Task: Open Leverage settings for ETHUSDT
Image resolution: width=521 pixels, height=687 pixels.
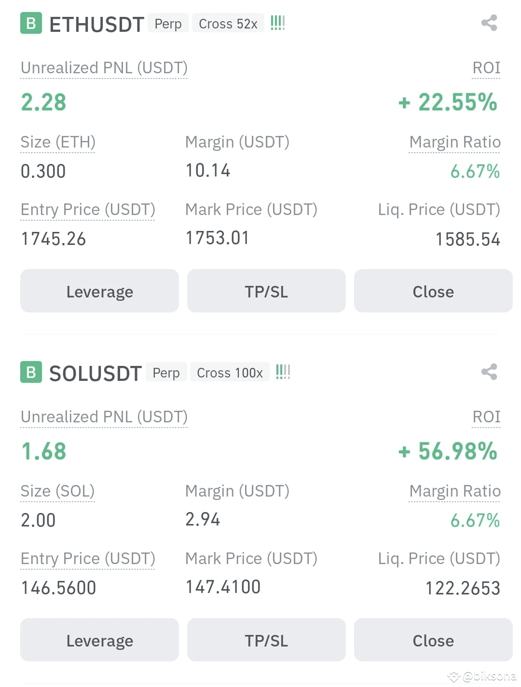Action: point(99,291)
